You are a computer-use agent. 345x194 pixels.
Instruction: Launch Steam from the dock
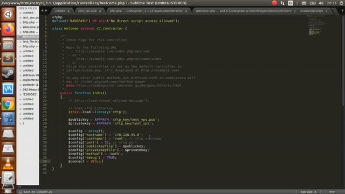point(8,74)
